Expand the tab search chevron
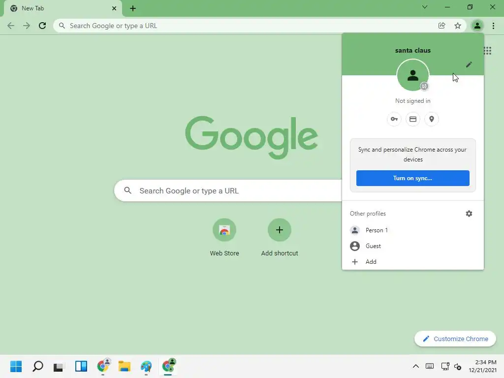Viewport: 504px width, 378px height. [425, 7]
